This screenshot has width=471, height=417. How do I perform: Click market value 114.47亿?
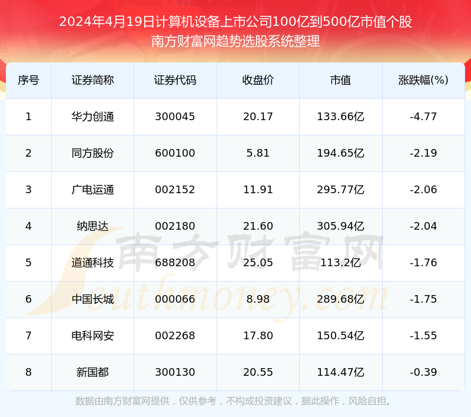(341, 372)
